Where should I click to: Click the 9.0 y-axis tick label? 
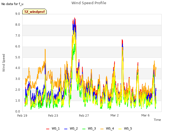18,14
